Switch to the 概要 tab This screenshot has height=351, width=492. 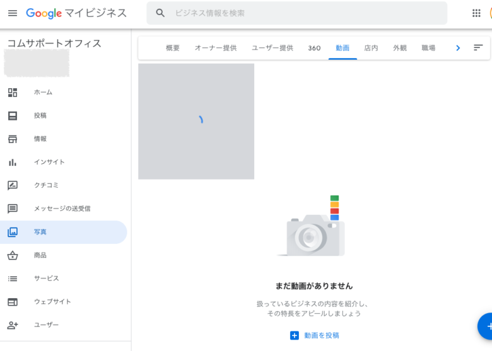click(x=173, y=48)
